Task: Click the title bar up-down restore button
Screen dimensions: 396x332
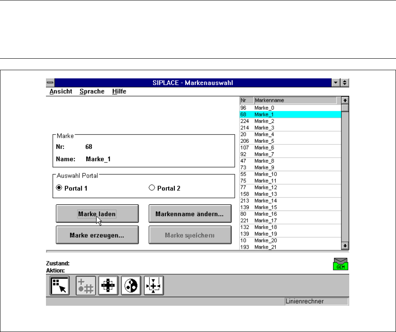Action: pyautogui.click(x=344, y=82)
